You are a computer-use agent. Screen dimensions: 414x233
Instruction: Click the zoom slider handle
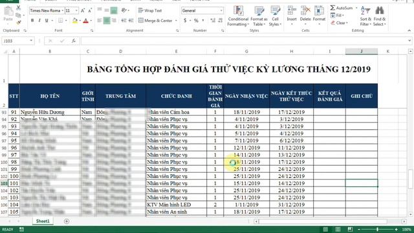[377, 229]
